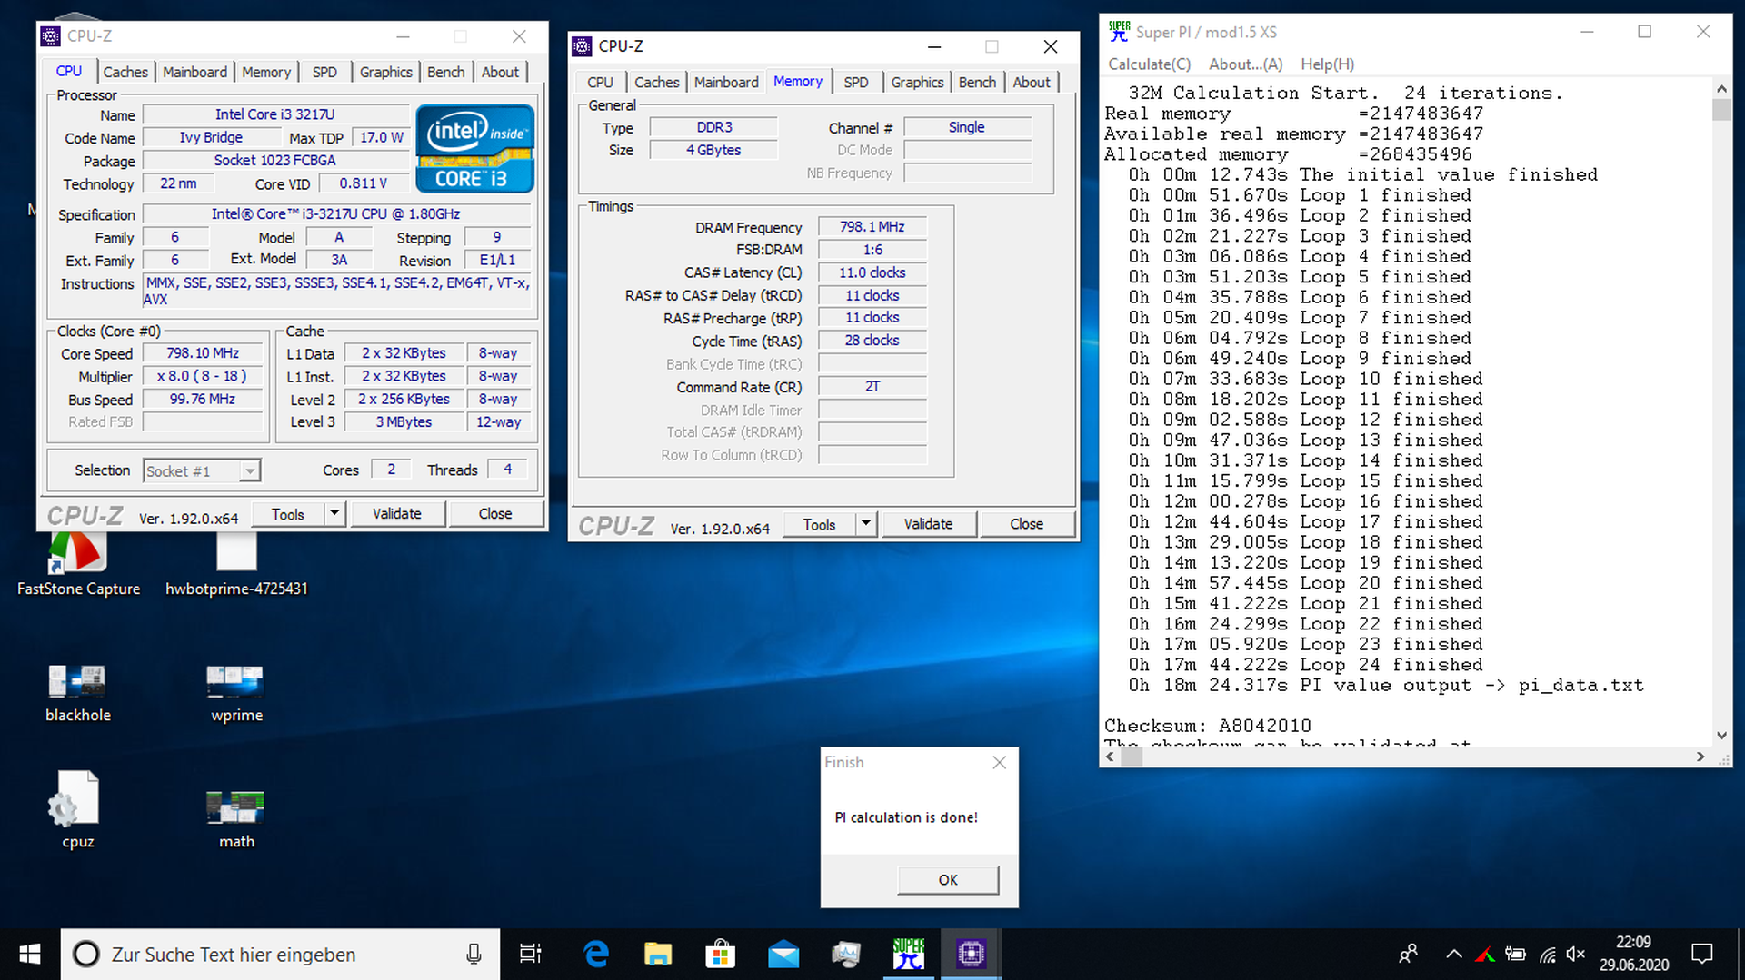
Task: Click Checksum: A8042010 line in Super PI
Action: pyautogui.click(x=1208, y=726)
